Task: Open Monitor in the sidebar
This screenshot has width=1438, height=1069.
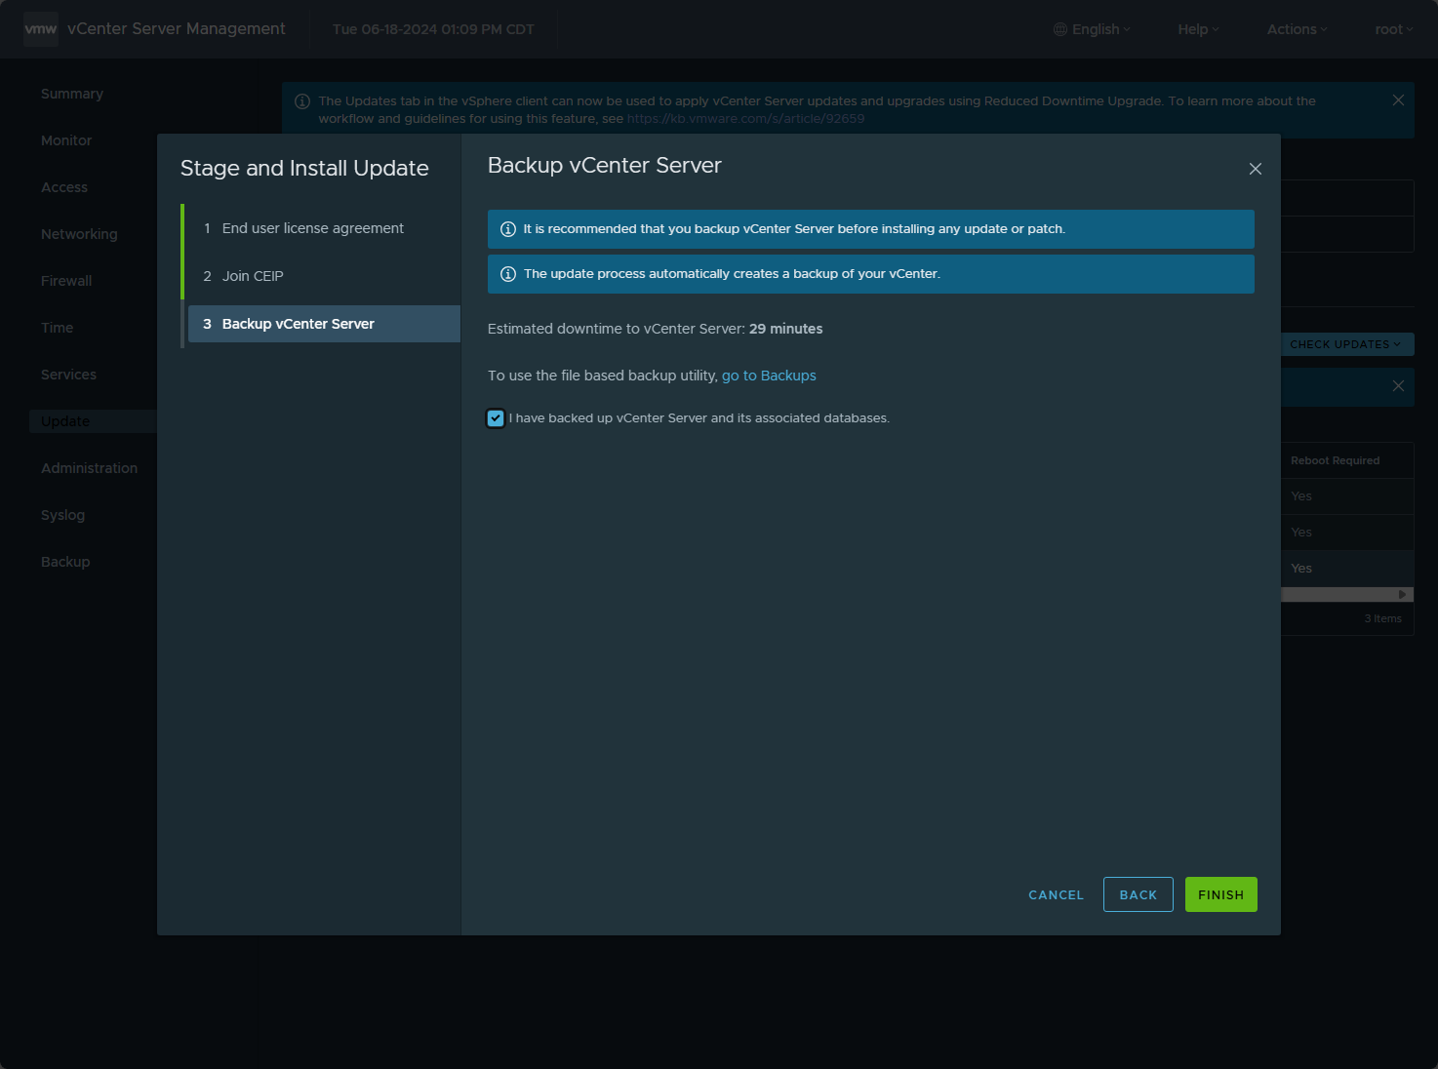Action: point(66,140)
